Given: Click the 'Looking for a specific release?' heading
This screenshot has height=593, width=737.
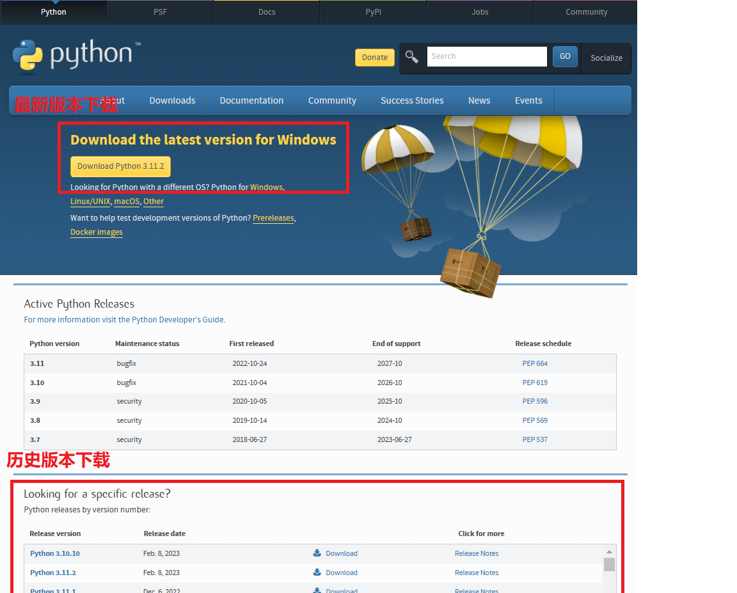Looking at the screenshot, I should tap(97, 494).
